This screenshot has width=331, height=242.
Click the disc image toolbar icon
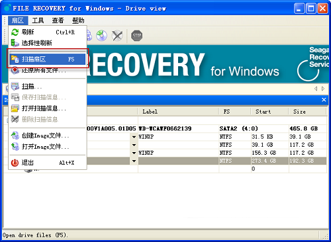(x=102, y=36)
